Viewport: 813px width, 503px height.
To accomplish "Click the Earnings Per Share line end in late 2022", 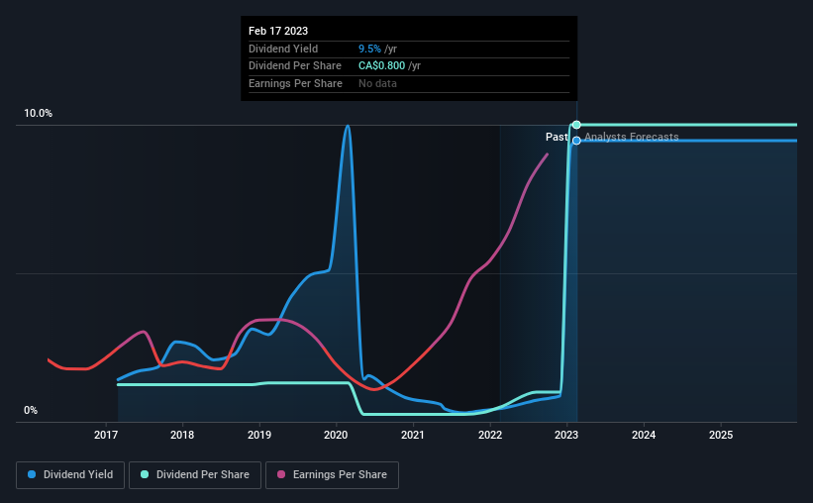I will [x=548, y=154].
